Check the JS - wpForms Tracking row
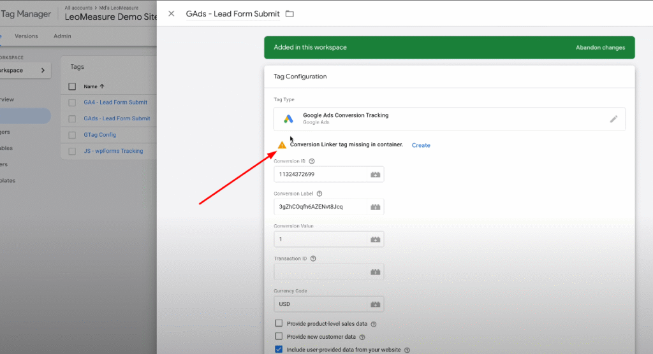 tap(72, 151)
